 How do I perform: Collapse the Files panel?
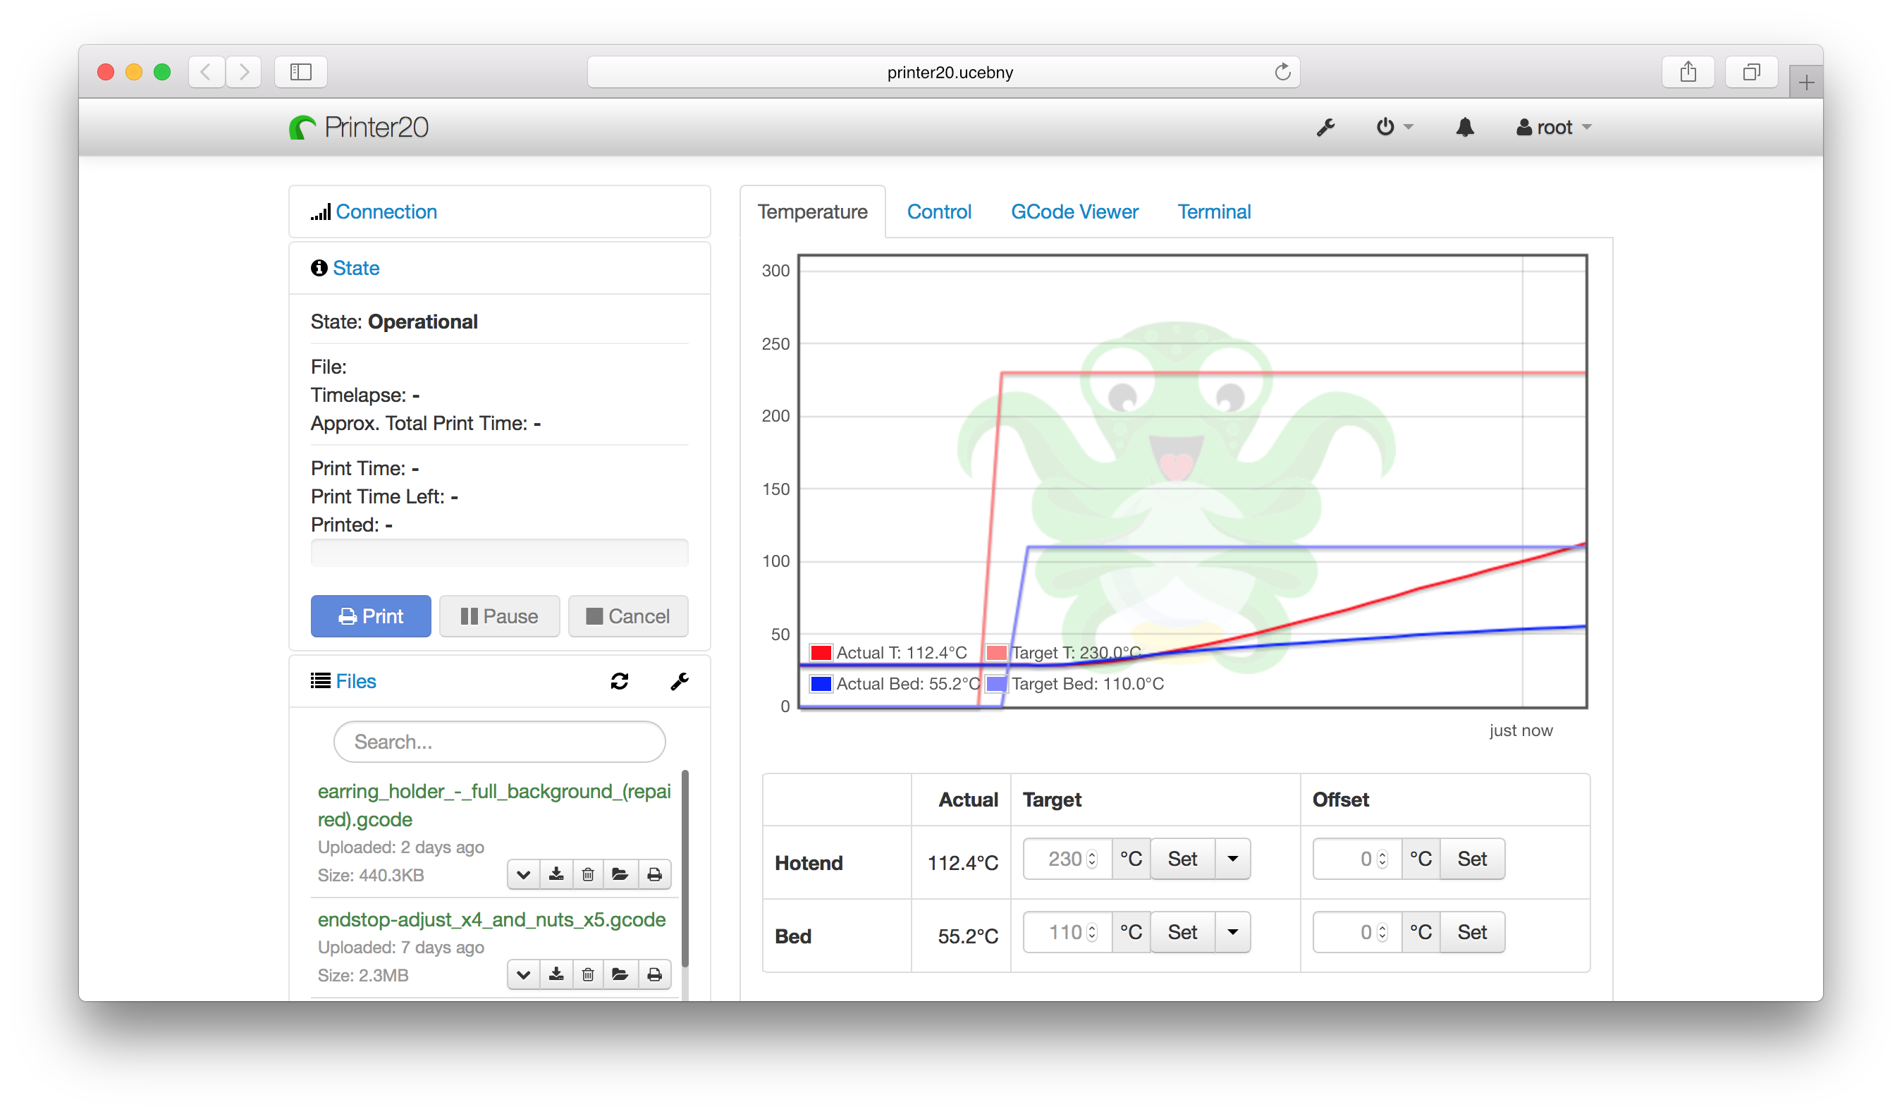(355, 681)
